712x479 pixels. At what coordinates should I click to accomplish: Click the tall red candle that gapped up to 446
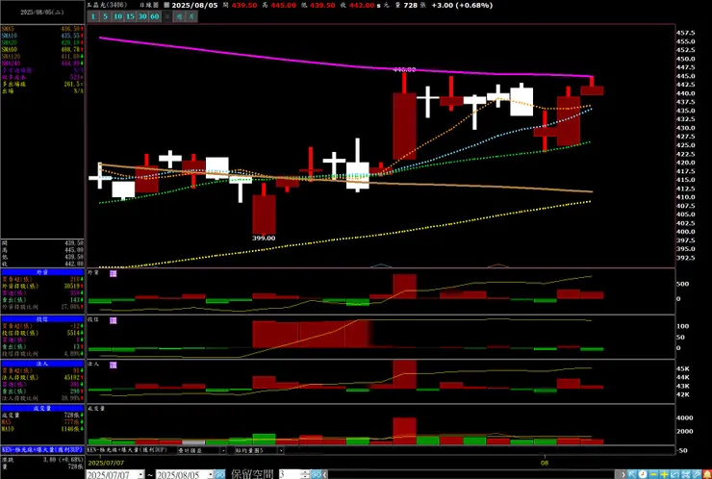point(404,126)
